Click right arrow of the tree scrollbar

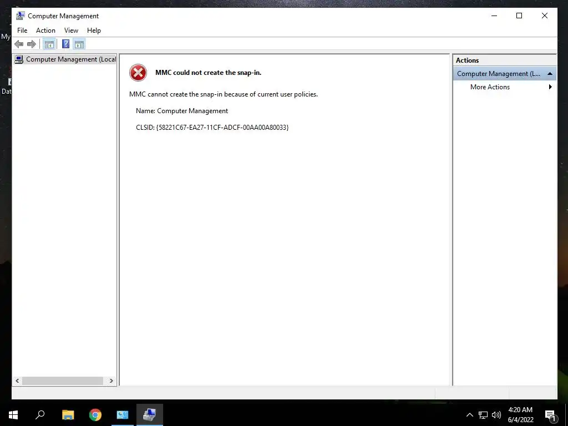pos(111,381)
